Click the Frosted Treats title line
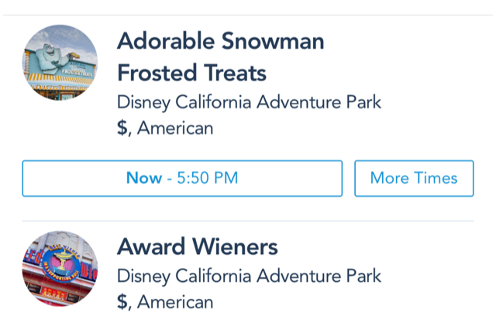Viewport: 496px width, 330px height. pyautogui.click(x=191, y=73)
